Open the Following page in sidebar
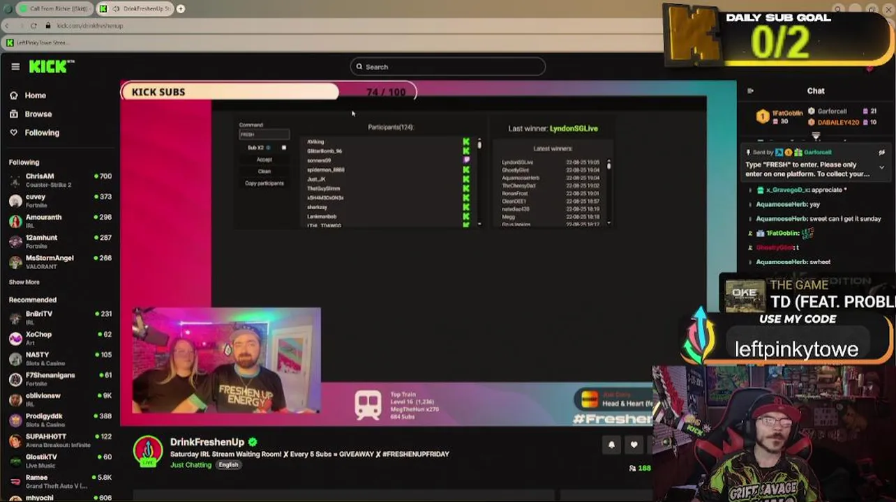 pyautogui.click(x=42, y=132)
